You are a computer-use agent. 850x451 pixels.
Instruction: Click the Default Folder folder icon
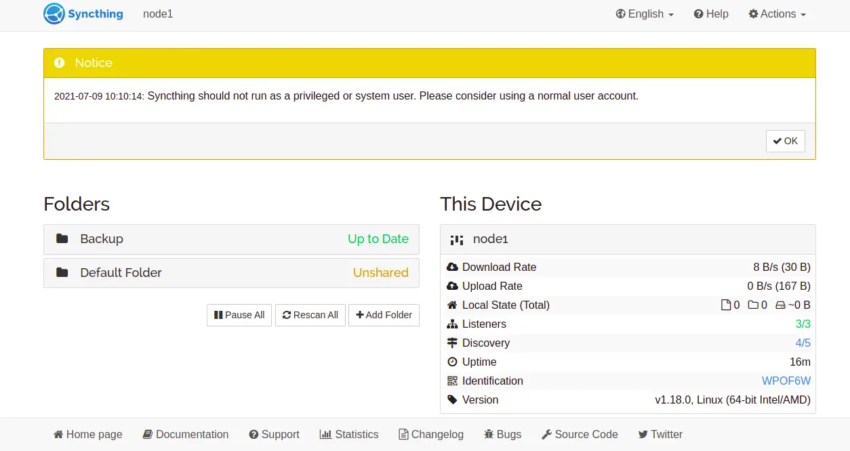coord(62,273)
